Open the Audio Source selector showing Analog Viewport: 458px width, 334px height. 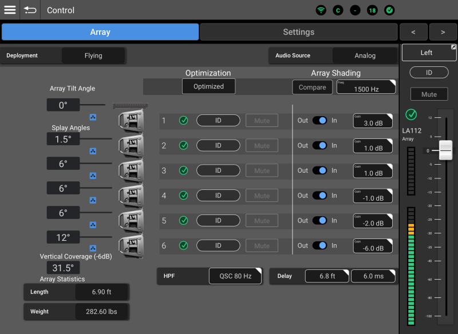(365, 55)
